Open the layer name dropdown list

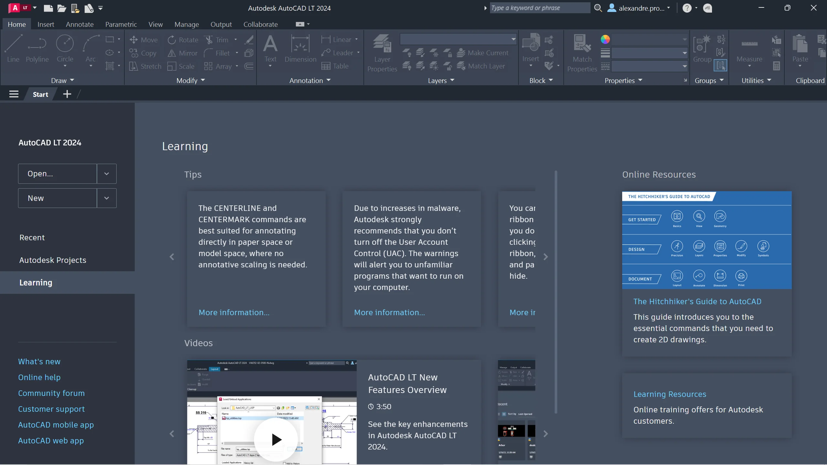pos(513,39)
